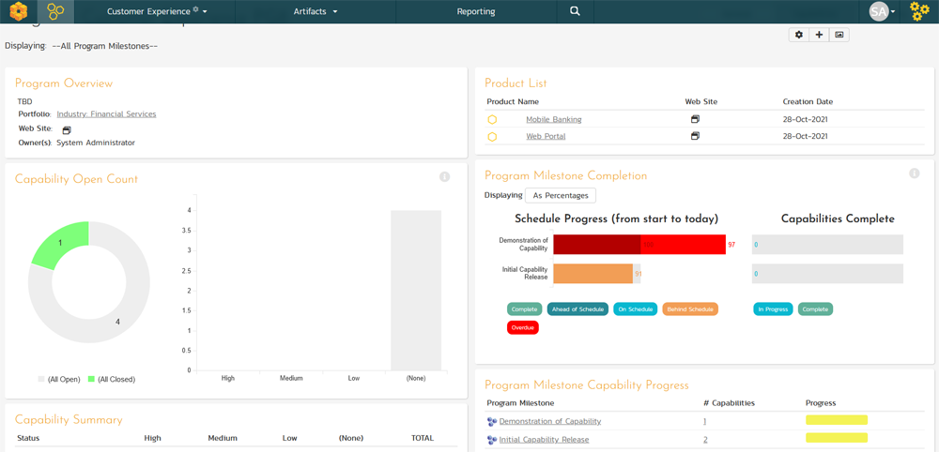Click info icon in Capability Open Count
This screenshot has width=939, height=452.
444,176
